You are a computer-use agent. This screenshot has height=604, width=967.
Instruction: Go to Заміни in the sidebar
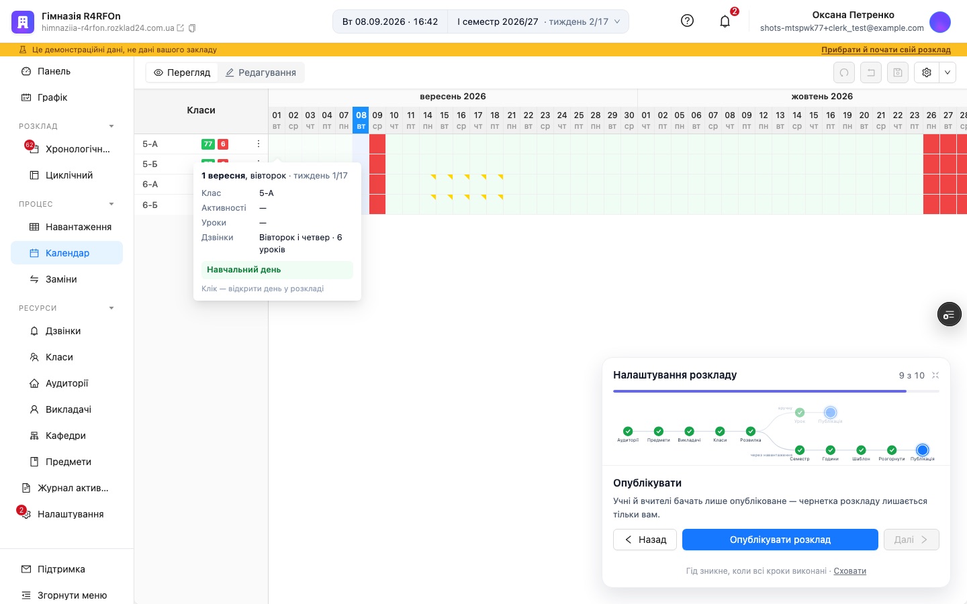coord(66,279)
